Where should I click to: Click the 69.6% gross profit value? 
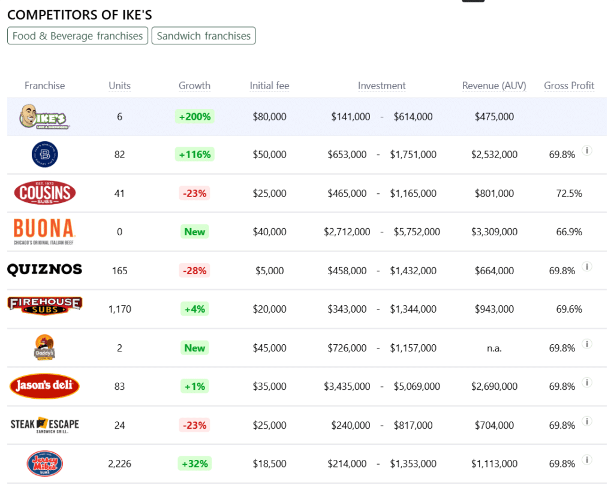click(569, 309)
